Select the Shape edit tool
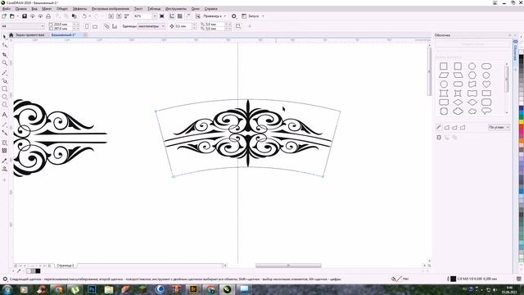 pyautogui.click(x=4, y=46)
